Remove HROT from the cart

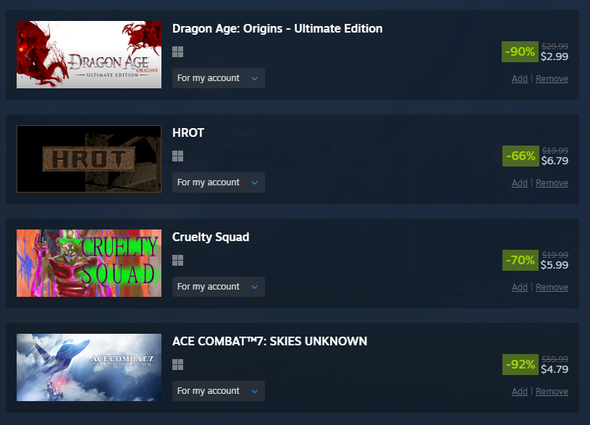(552, 183)
